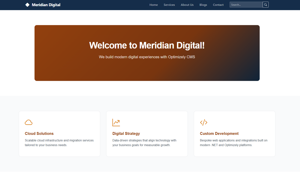Click the Meridian Digital brand name
This screenshot has height=173, width=300.
pyautogui.click(x=46, y=5)
